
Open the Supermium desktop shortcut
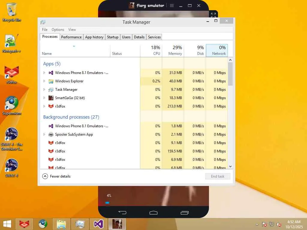pyautogui.click(x=12, y=106)
